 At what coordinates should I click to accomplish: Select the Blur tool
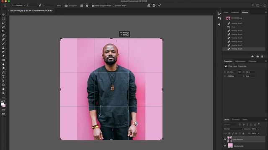coord(3,64)
